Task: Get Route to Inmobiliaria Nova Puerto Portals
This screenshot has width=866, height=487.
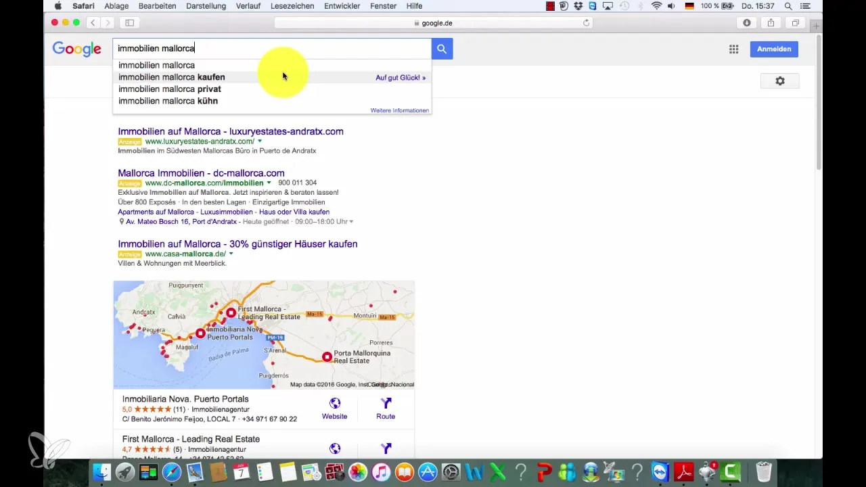Action: (x=386, y=409)
